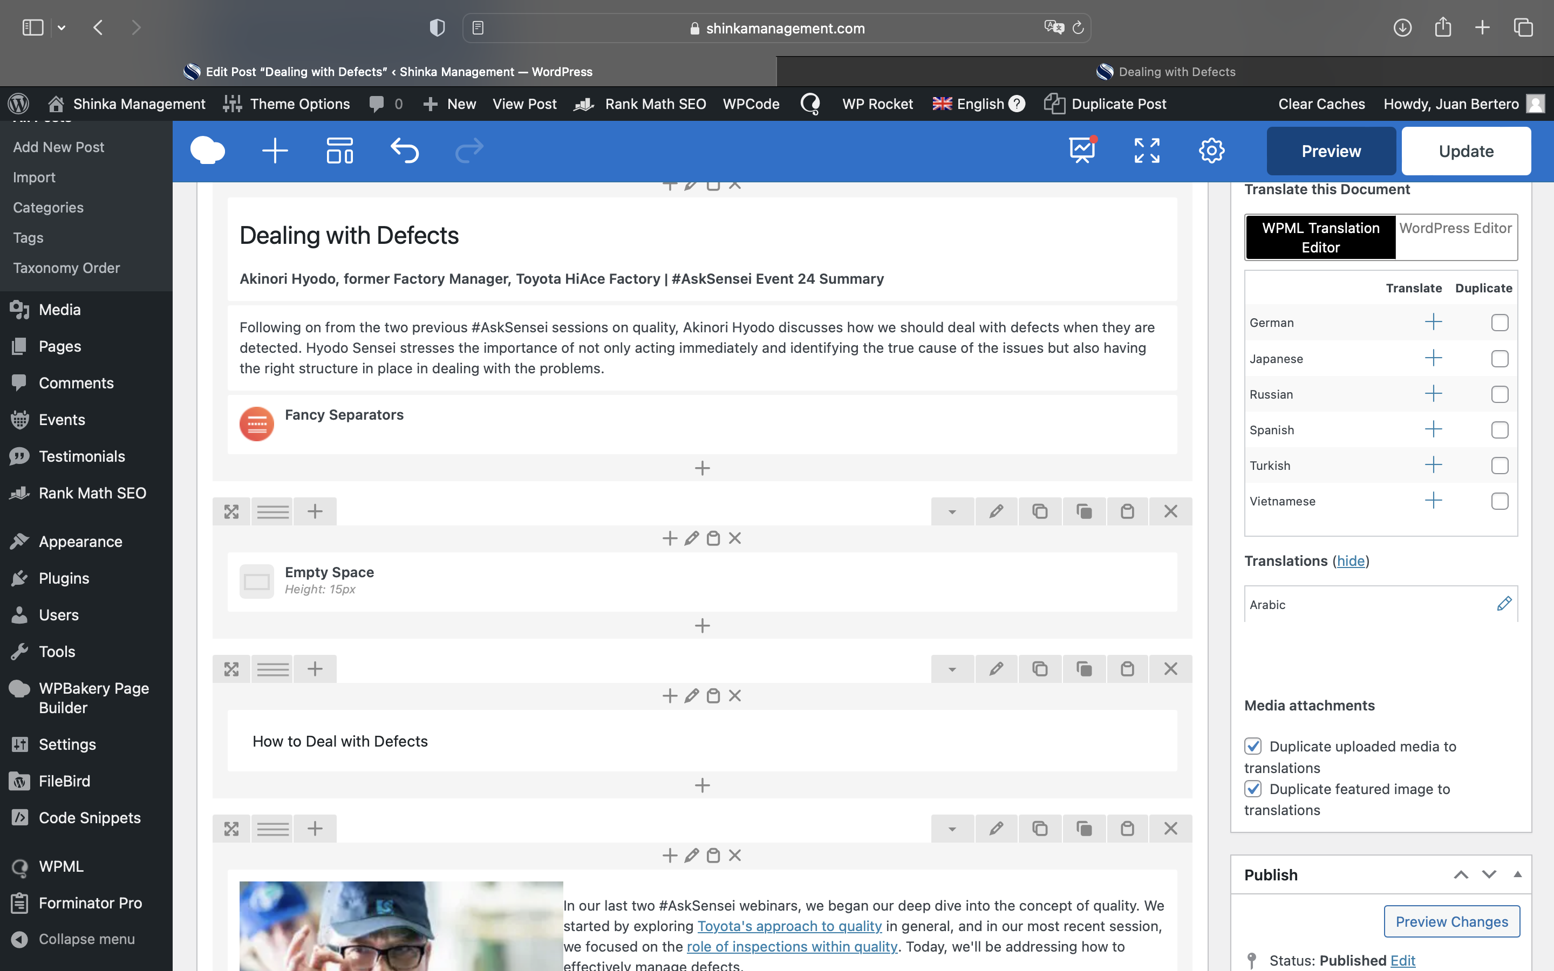Viewport: 1554px width, 971px height.
Task: Open New content admin bar menu
Action: [x=449, y=104]
